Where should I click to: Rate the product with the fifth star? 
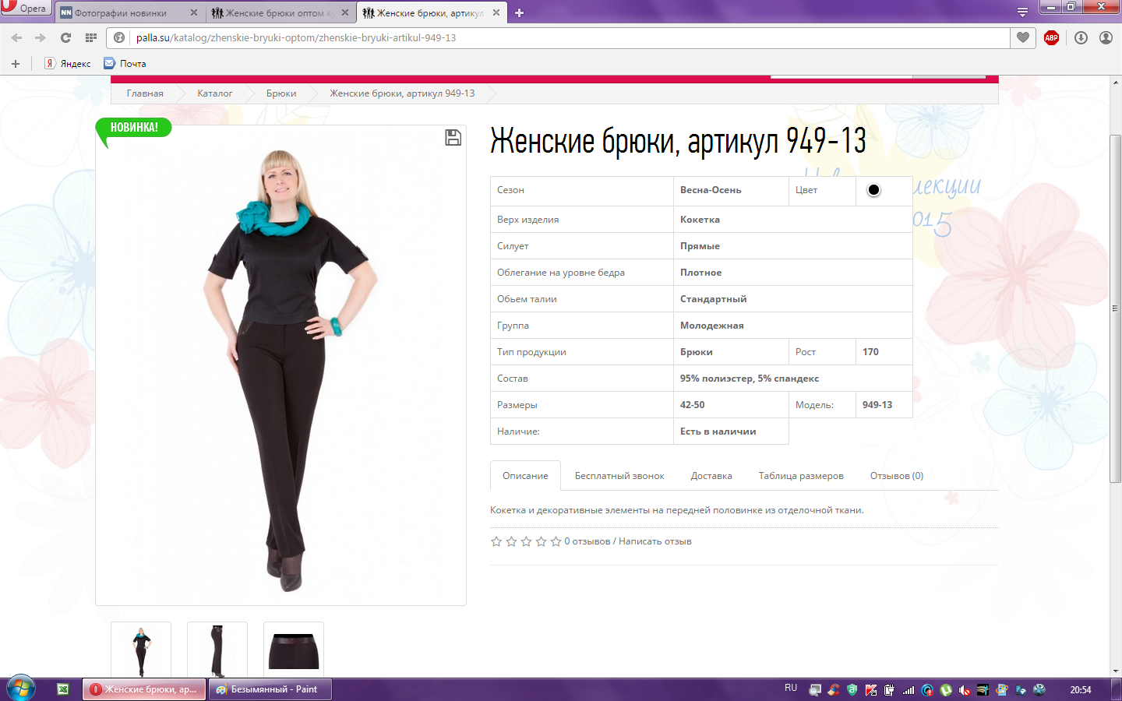(556, 541)
